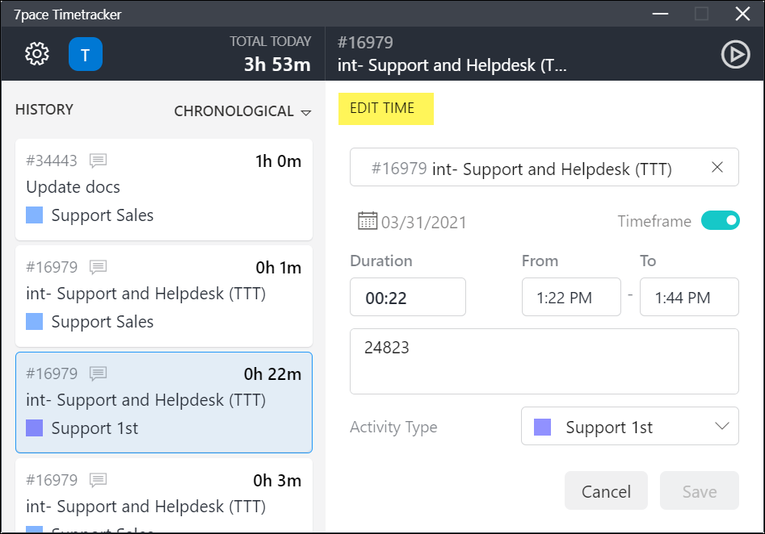765x534 pixels.
Task: Open the CHRONOLOGICAL sort dropdown
Action: pos(242,111)
